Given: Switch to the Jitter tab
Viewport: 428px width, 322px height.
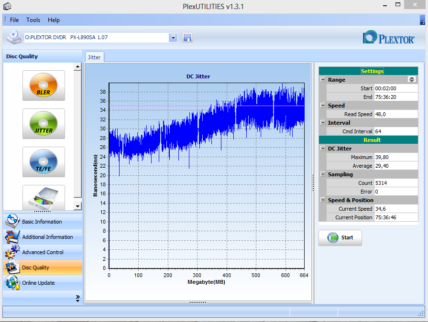Looking at the screenshot, I should point(94,57).
